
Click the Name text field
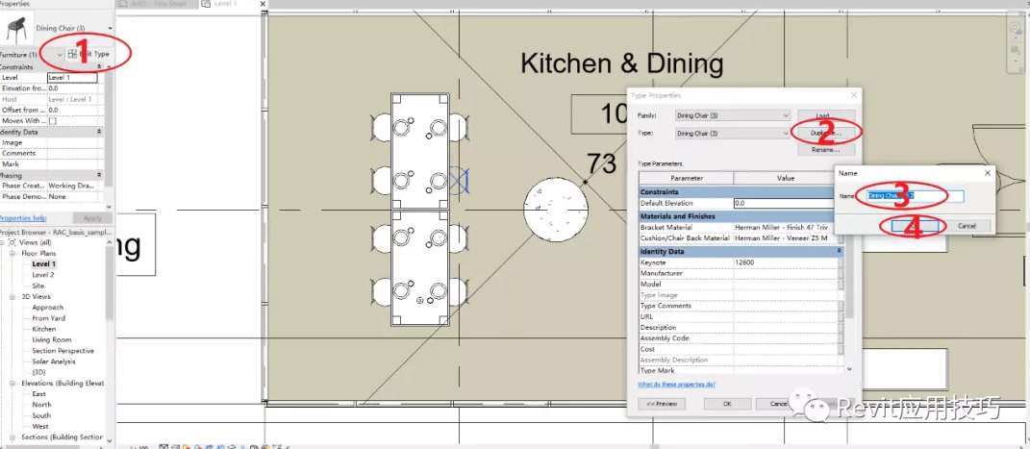[915, 196]
